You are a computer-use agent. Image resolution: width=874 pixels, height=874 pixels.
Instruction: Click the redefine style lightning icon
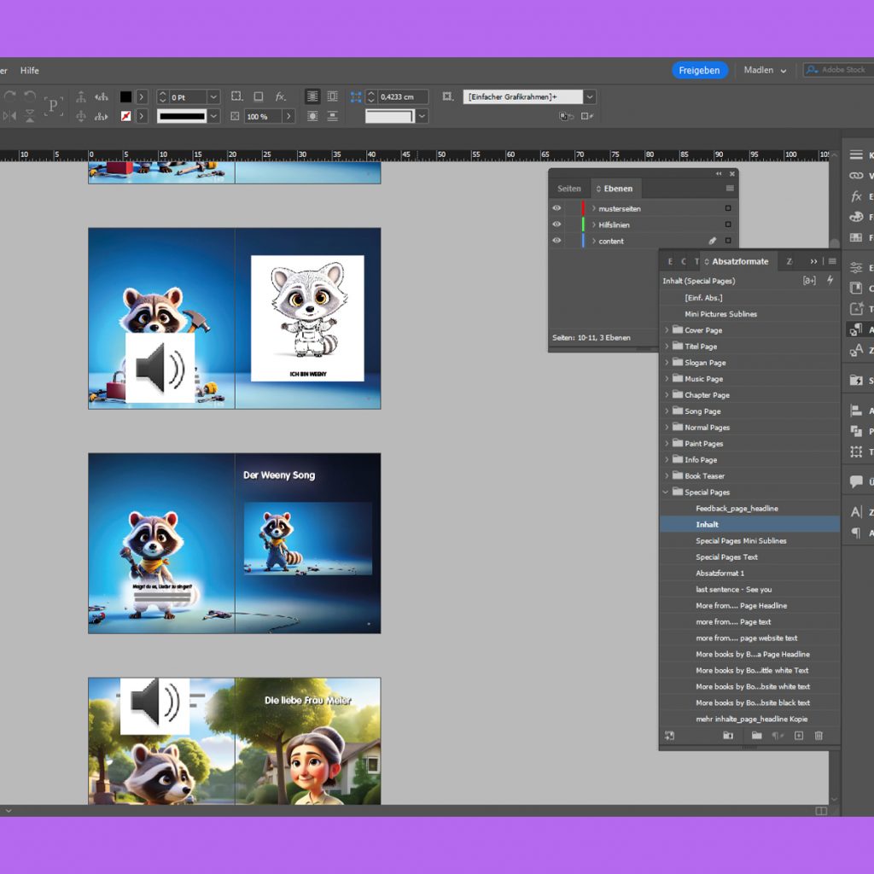click(x=829, y=280)
